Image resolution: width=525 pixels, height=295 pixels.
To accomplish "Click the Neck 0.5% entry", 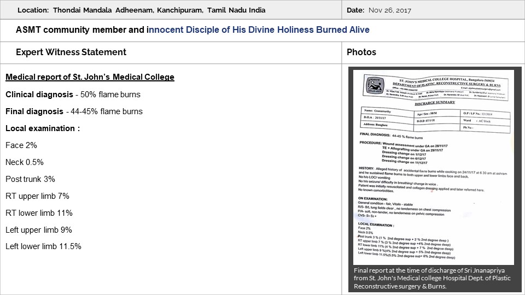I will pyautogui.click(x=25, y=162).
